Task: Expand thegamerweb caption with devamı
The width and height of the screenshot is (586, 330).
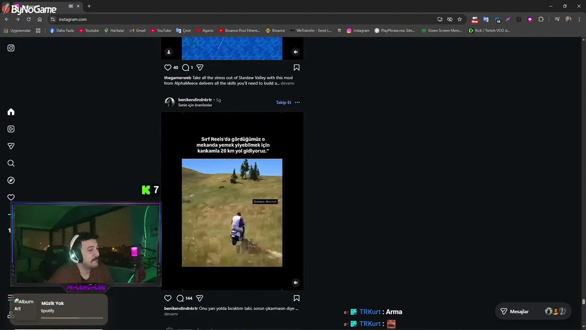Action: 288,83
